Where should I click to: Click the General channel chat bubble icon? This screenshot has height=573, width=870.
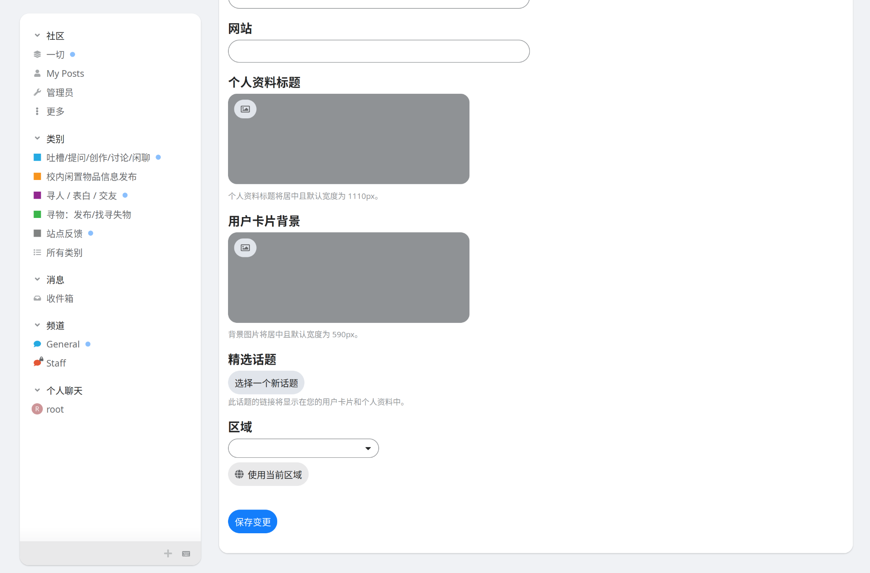(37, 344)
